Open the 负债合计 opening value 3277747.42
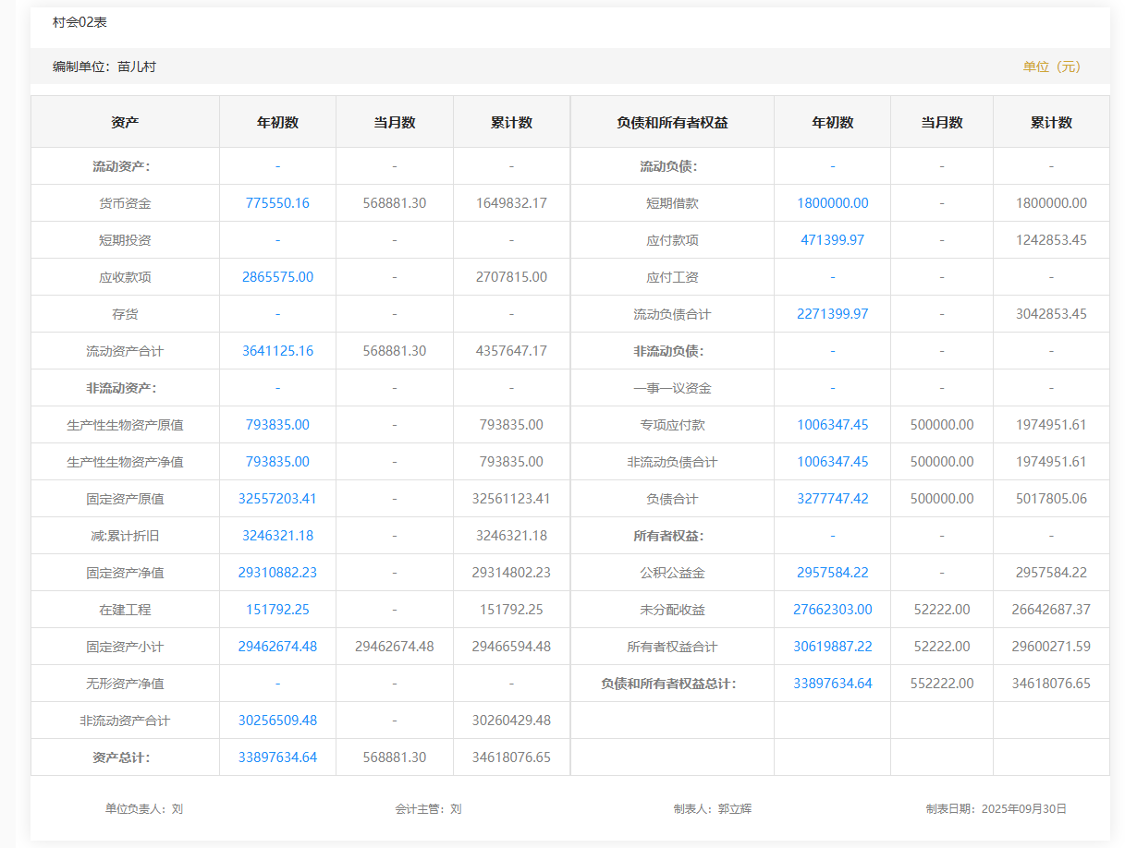This screenshot has width=1125, height=848. (832, 499)
